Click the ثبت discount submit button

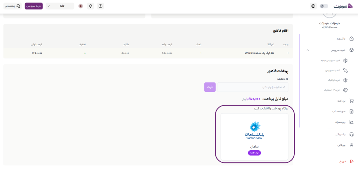tap(210, 87)
